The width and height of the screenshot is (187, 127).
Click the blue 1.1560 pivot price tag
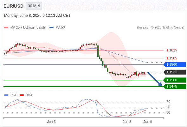click(x=175, y=65)
